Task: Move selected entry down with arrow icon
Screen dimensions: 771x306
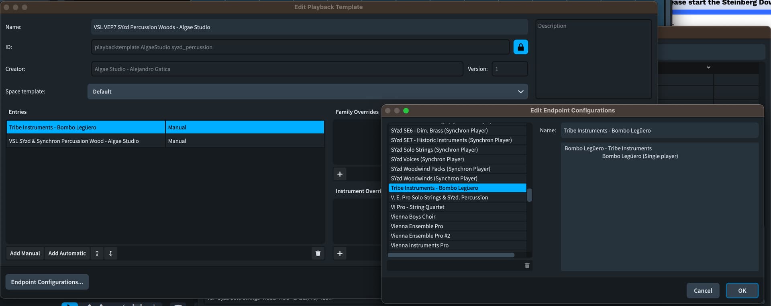Action: click(x=110, y=253)
